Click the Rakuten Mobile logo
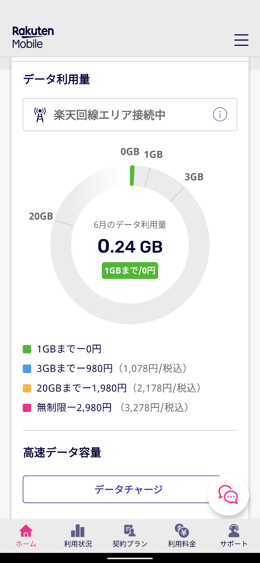This screenshot has height=563, width=260. point(33,38)
